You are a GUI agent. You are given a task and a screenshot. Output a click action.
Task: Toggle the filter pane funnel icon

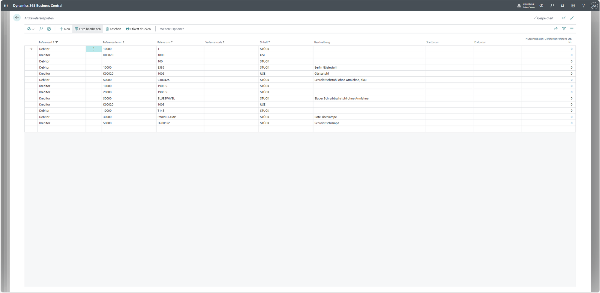(x=564, y=29)
